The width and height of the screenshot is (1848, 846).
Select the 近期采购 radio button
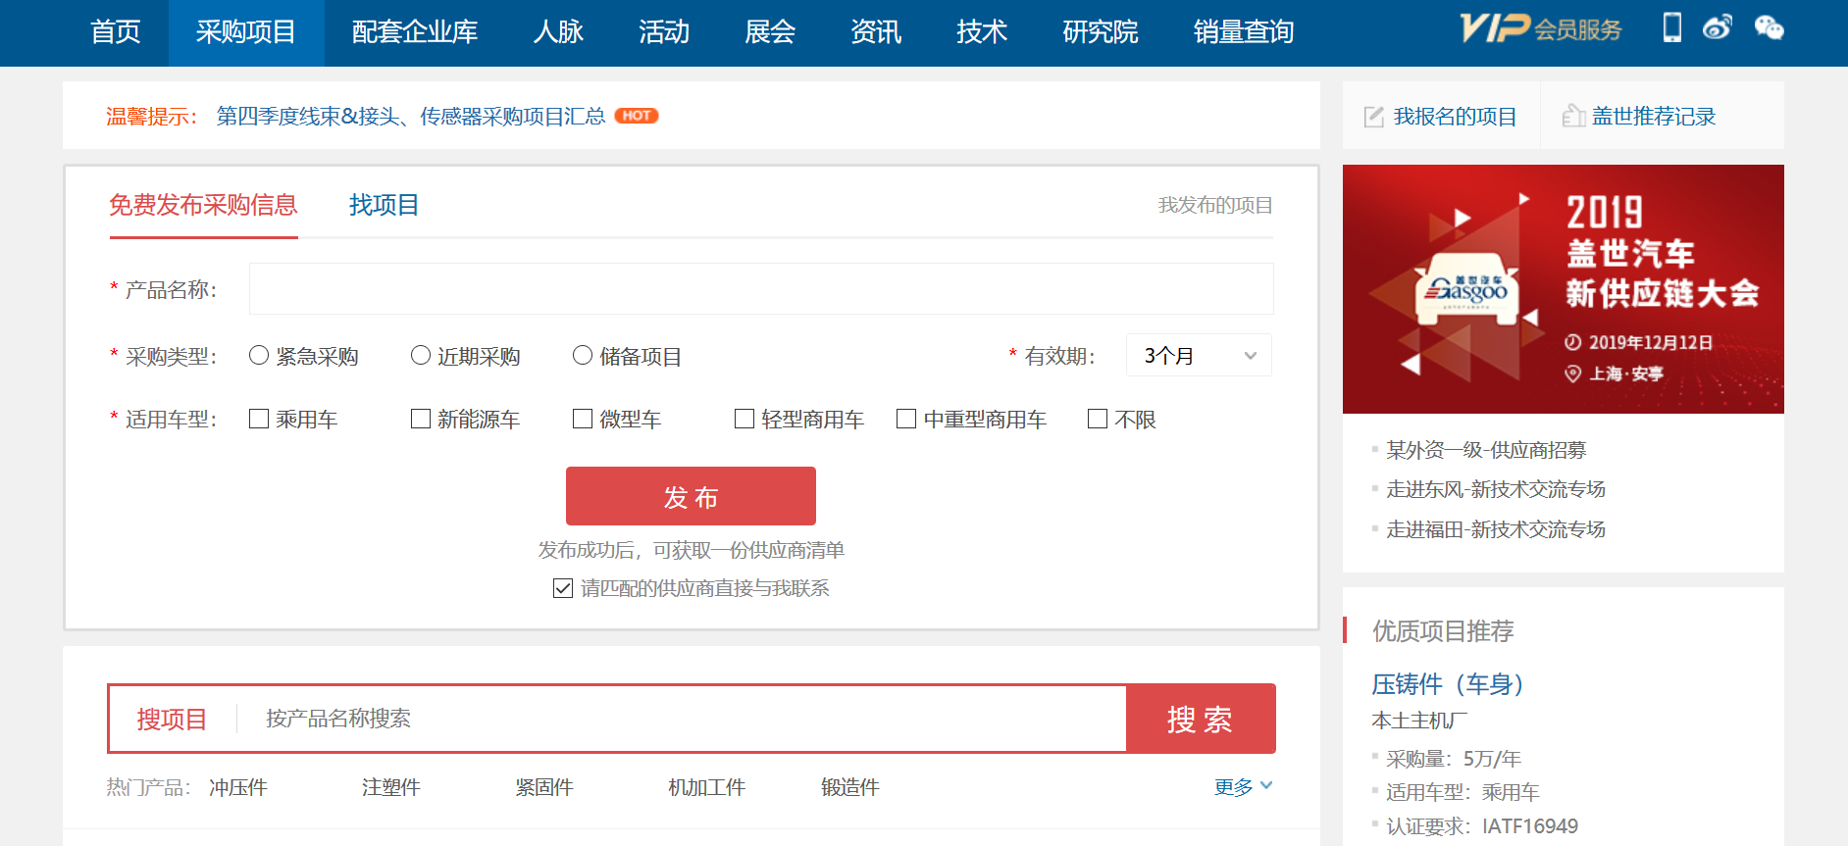click(421, 355)
